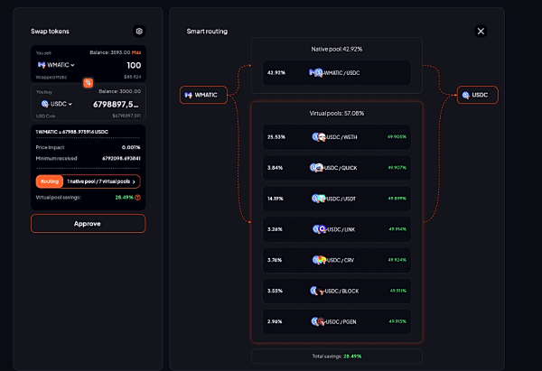Click the WMATIC source node logo
The height and width of the screenshot is (371, 542).
[x=189, y=95]
